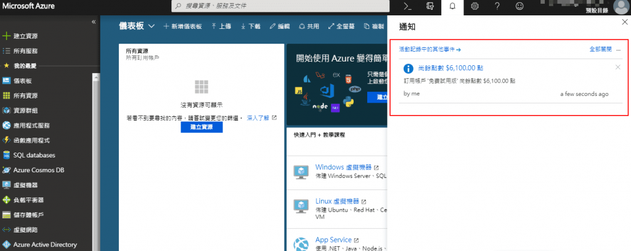The height and width of the screenshot is (251, 631).
Task: Click the Microsoft Azure logo text
Action: tap(28, 6)
